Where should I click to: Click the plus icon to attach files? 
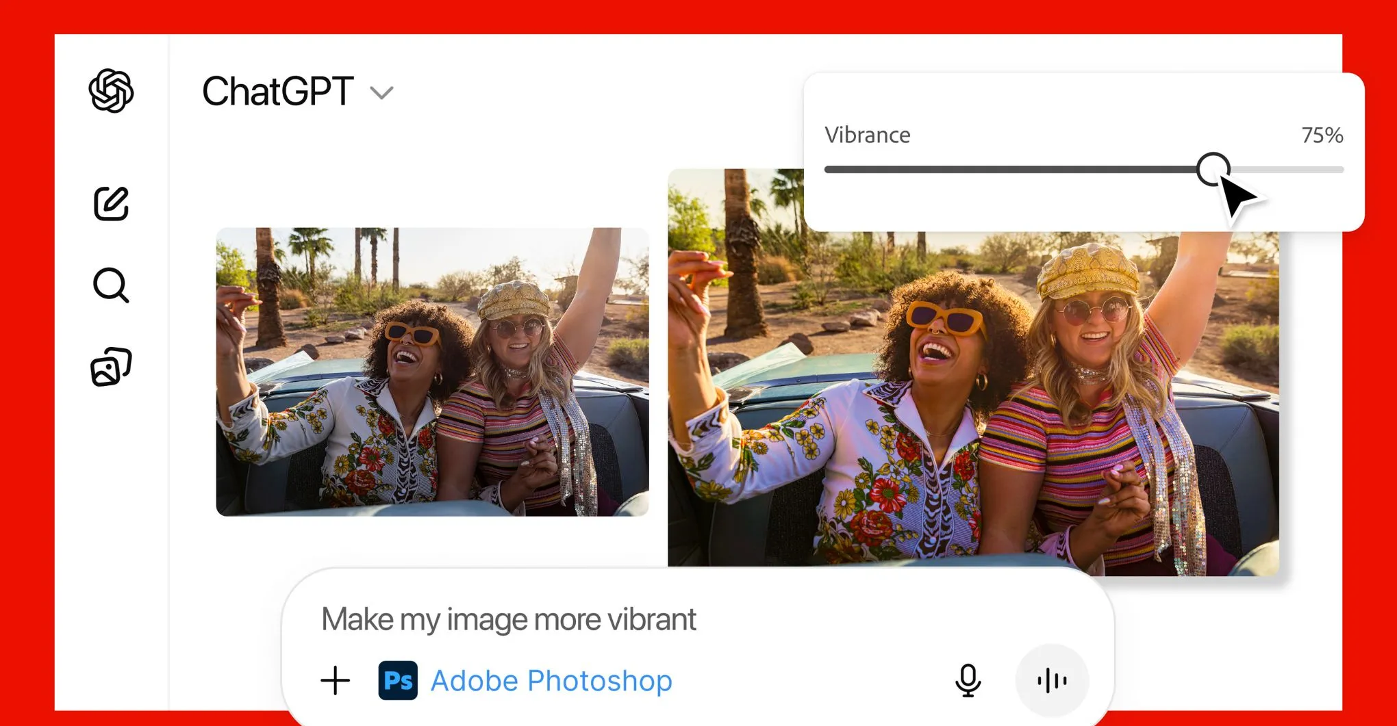pyautogui.click(x=334, y=680)
